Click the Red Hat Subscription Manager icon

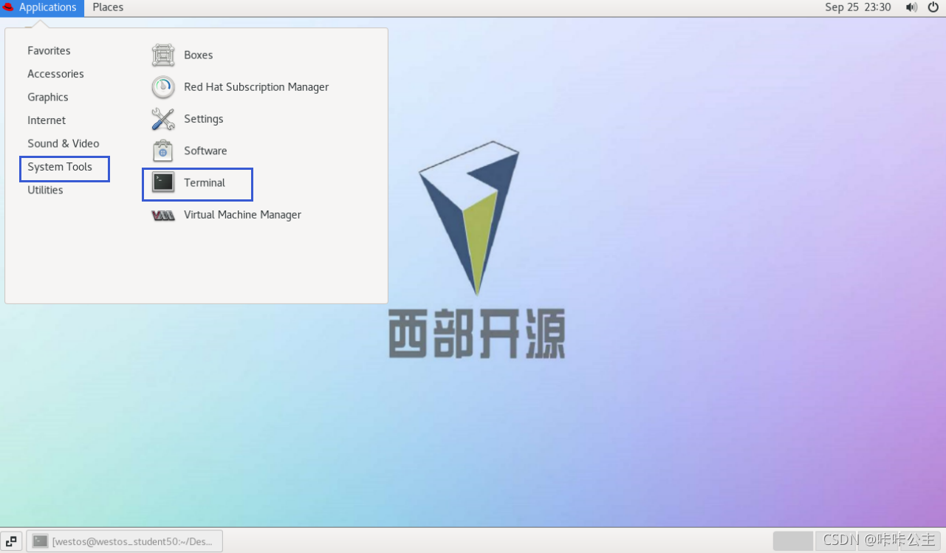[x=163, y=87]
